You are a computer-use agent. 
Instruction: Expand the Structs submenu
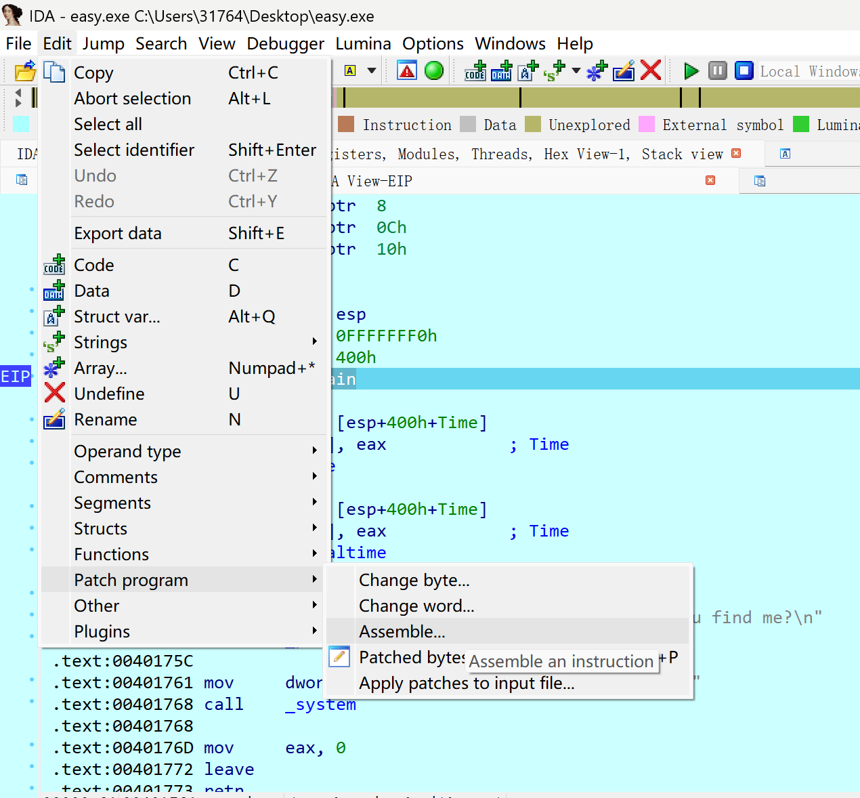[183, 528]
